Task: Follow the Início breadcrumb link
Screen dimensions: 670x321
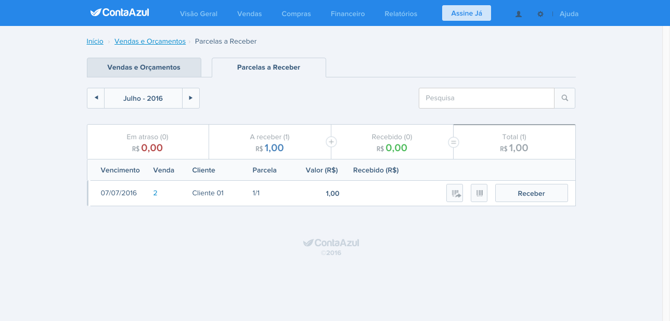Action: [95, 42]
